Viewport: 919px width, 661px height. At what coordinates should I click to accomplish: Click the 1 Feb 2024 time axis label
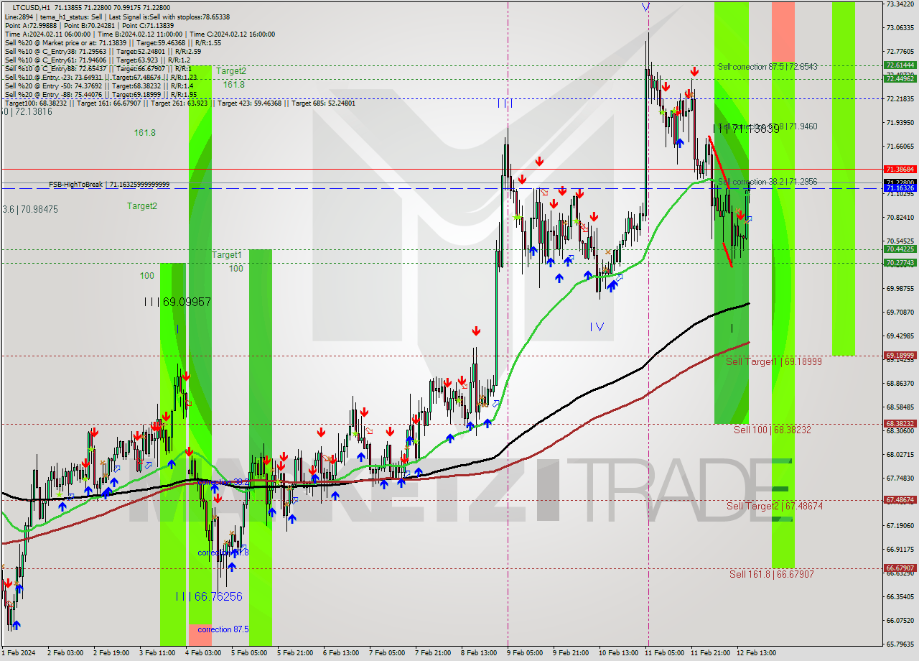[19, 653]
